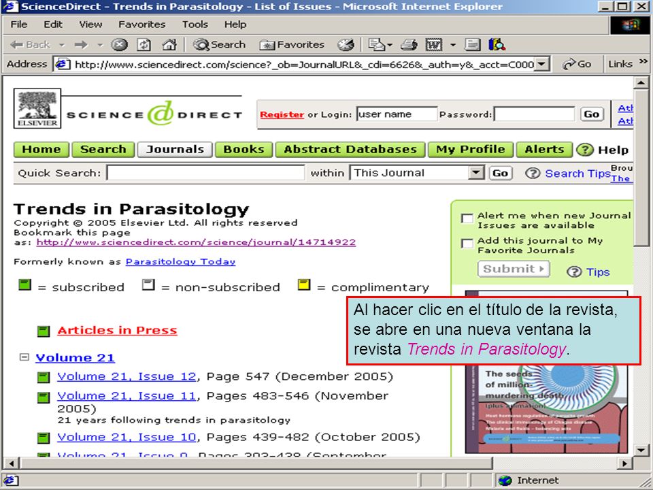This screenshot has height=490, width=653.
Task: Open the Articles in Press link
Action: point(117,331)
